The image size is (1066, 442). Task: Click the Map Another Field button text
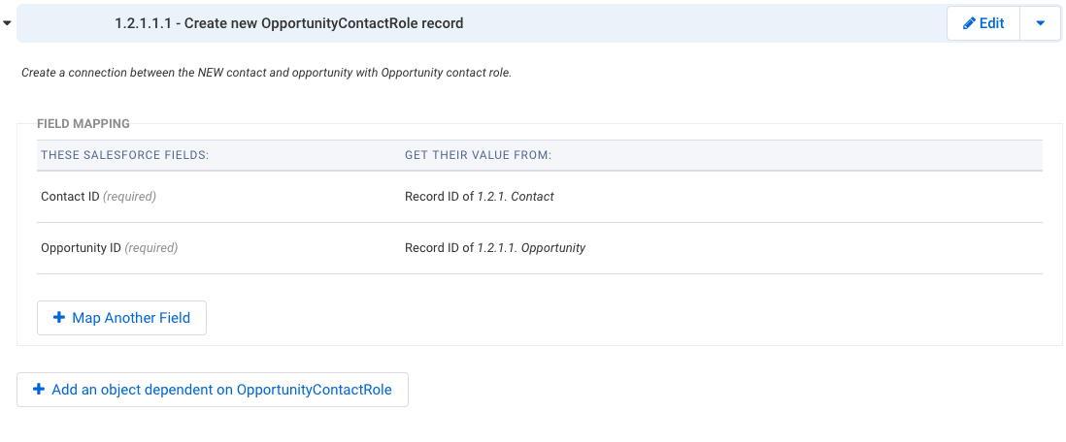(131, 318)
